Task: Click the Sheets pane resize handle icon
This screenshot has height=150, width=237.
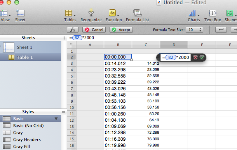Action: pos(64,38)
